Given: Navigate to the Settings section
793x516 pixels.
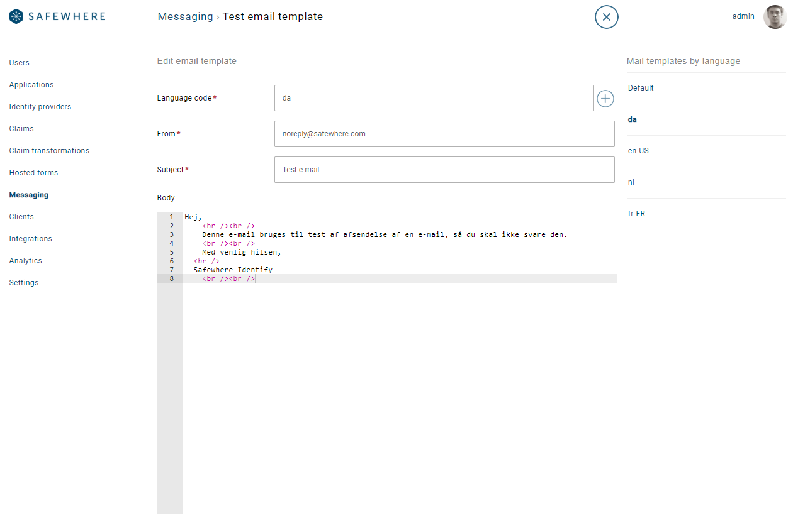Looking at the screenshot, I should click(23, 282).
